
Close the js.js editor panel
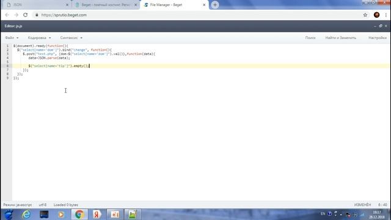[386, 26]
